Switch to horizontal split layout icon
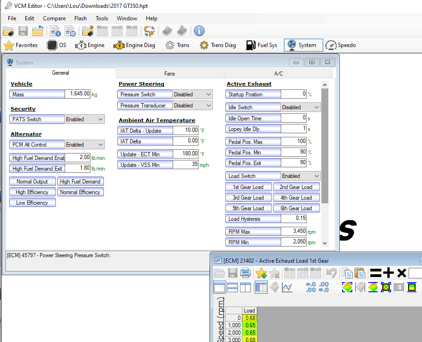 (232, 288)
